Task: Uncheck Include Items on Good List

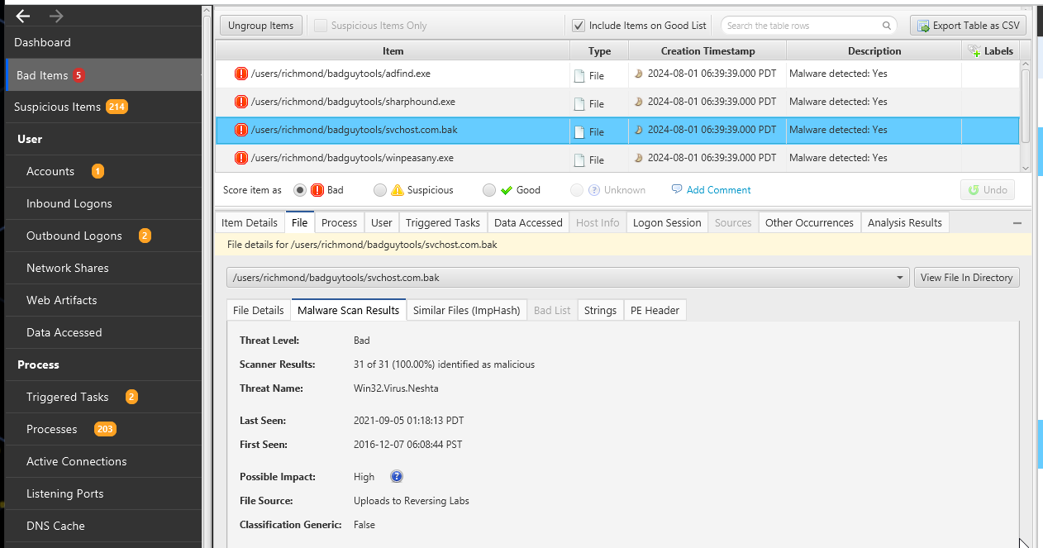Action: (x=579, y=25)
